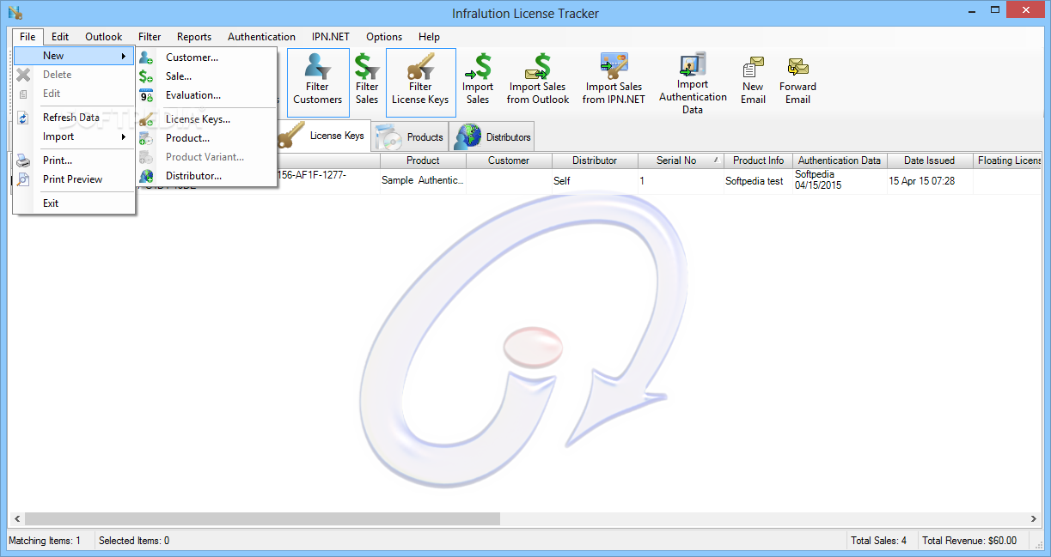Choose New Sale from the submenu
This screenshot has width=1051, height=557.
(x=206, y=76)
